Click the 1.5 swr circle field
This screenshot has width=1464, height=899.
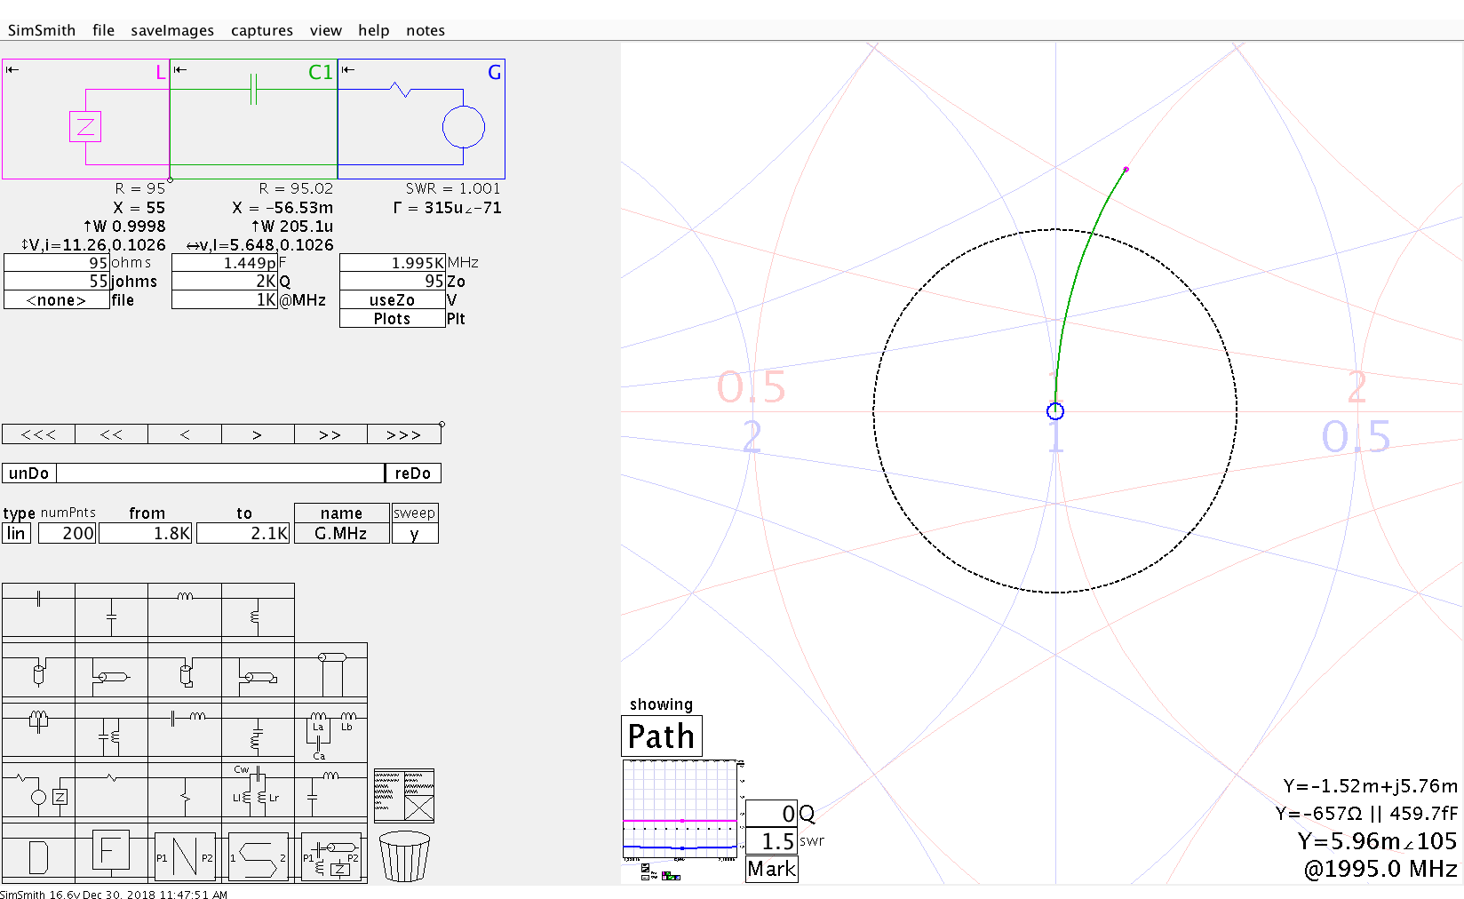pyautogui.click(x=771, y=840)
